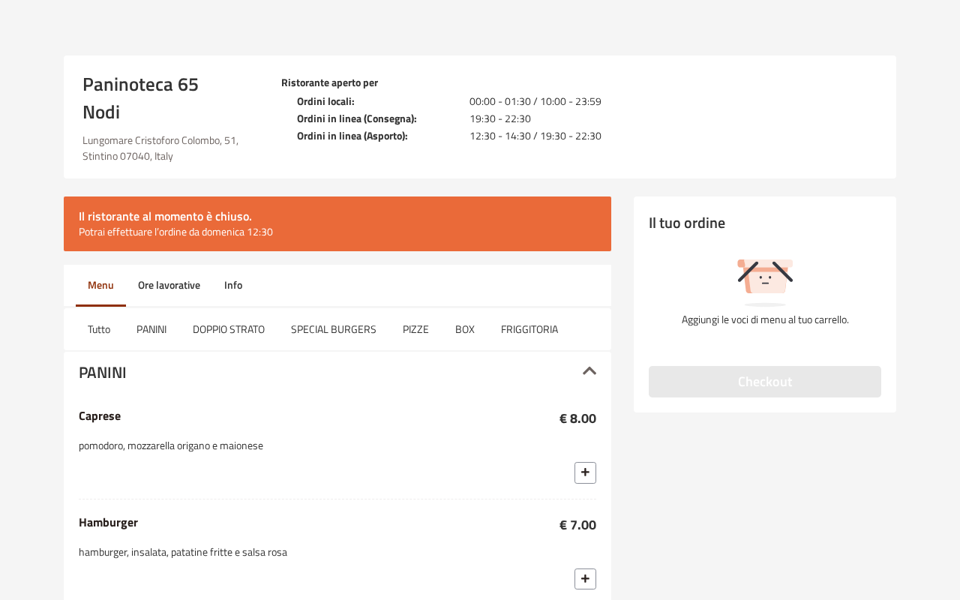The image size is (960, 600).
Task: Jump to SPECIAL BURGERS category
Action: coord(334,329)
